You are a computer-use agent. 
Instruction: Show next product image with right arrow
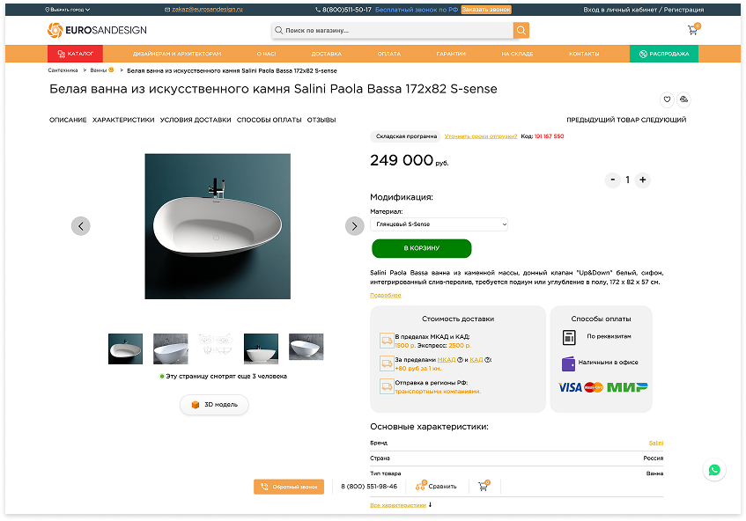click(354, 226)
